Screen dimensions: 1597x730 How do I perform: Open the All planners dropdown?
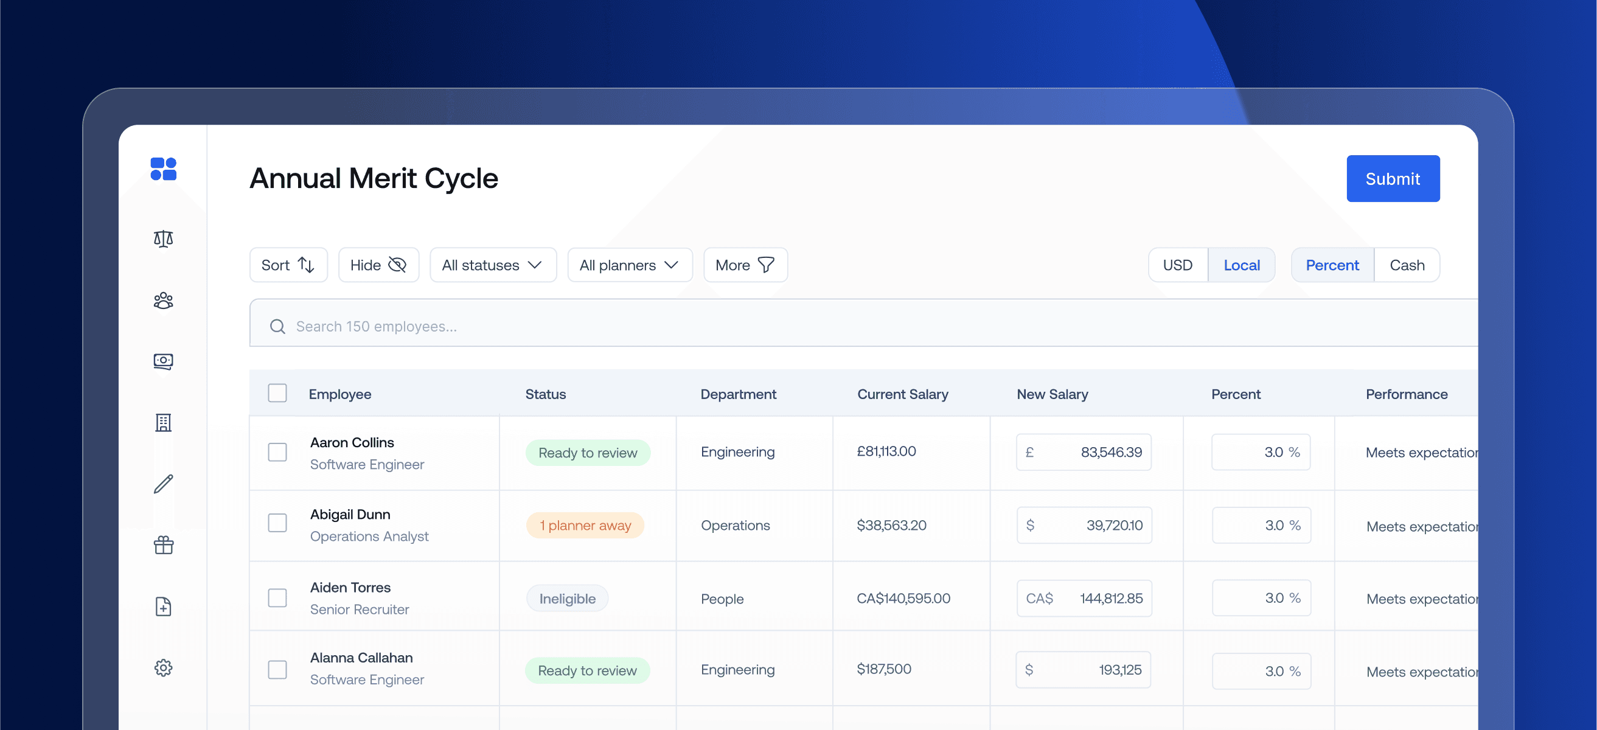pyautogui.click(x=629, y=265)
